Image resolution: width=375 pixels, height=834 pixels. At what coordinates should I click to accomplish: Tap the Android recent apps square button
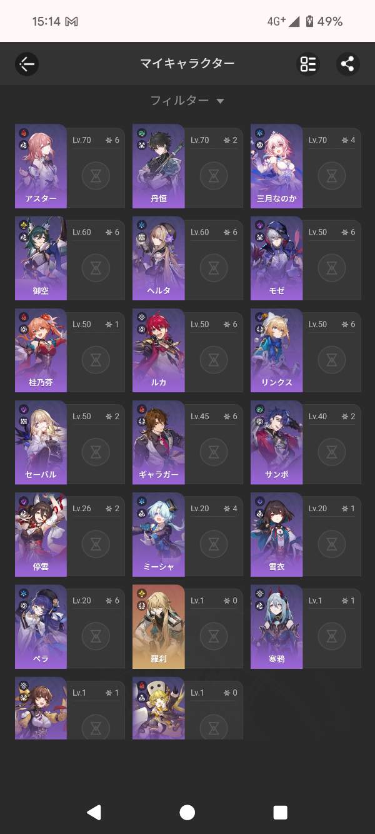(281, 812)
